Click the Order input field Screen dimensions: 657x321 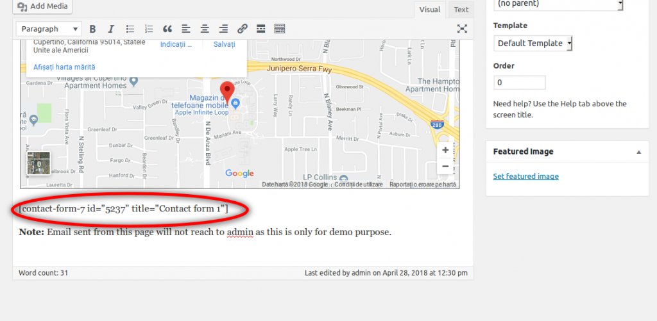click(x=519, y=83)
